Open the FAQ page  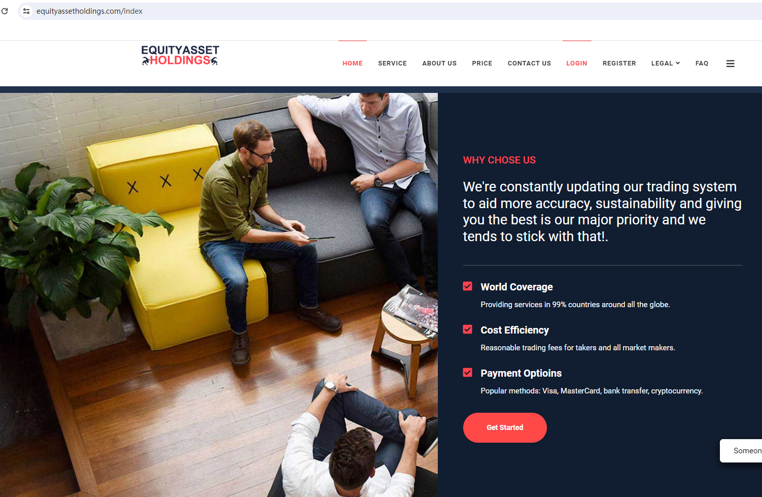click(x=702, y=63)
